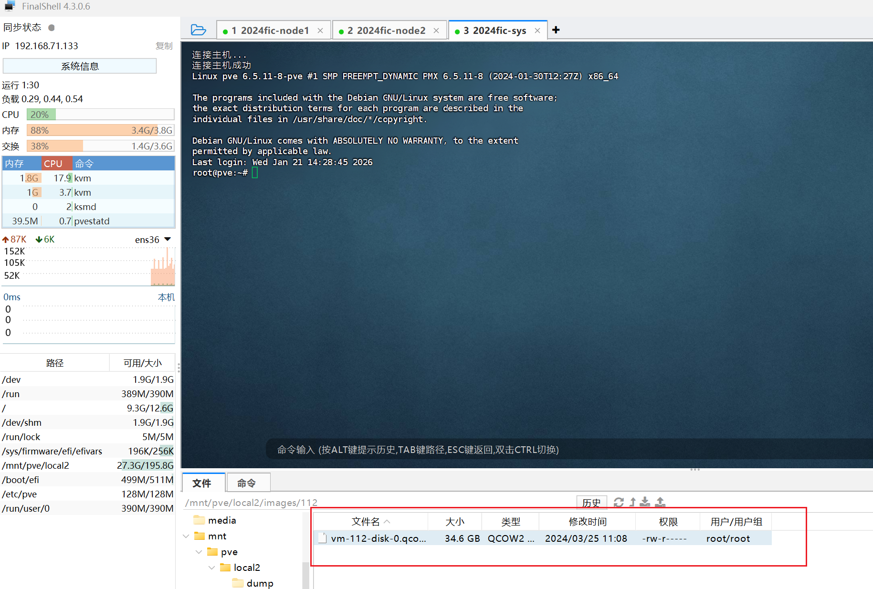
Task: Click the 路径 disk column header
Action: pyautogui.click(x=55, y=363)
